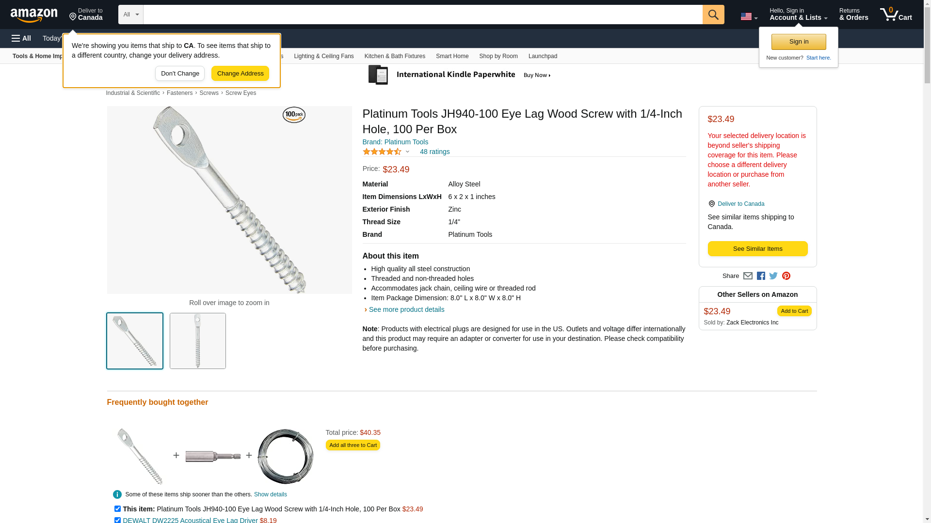
Task: Uncheck the 'This item' Platinum Tools checkbox
Action: tap(117, 509)
